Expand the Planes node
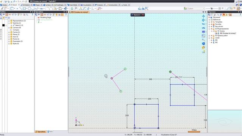 [x=9, y=34]
